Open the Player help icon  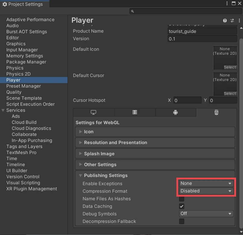tap(225, 21)
